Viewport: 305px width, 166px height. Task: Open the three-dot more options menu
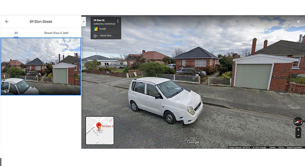click(118, 21)
